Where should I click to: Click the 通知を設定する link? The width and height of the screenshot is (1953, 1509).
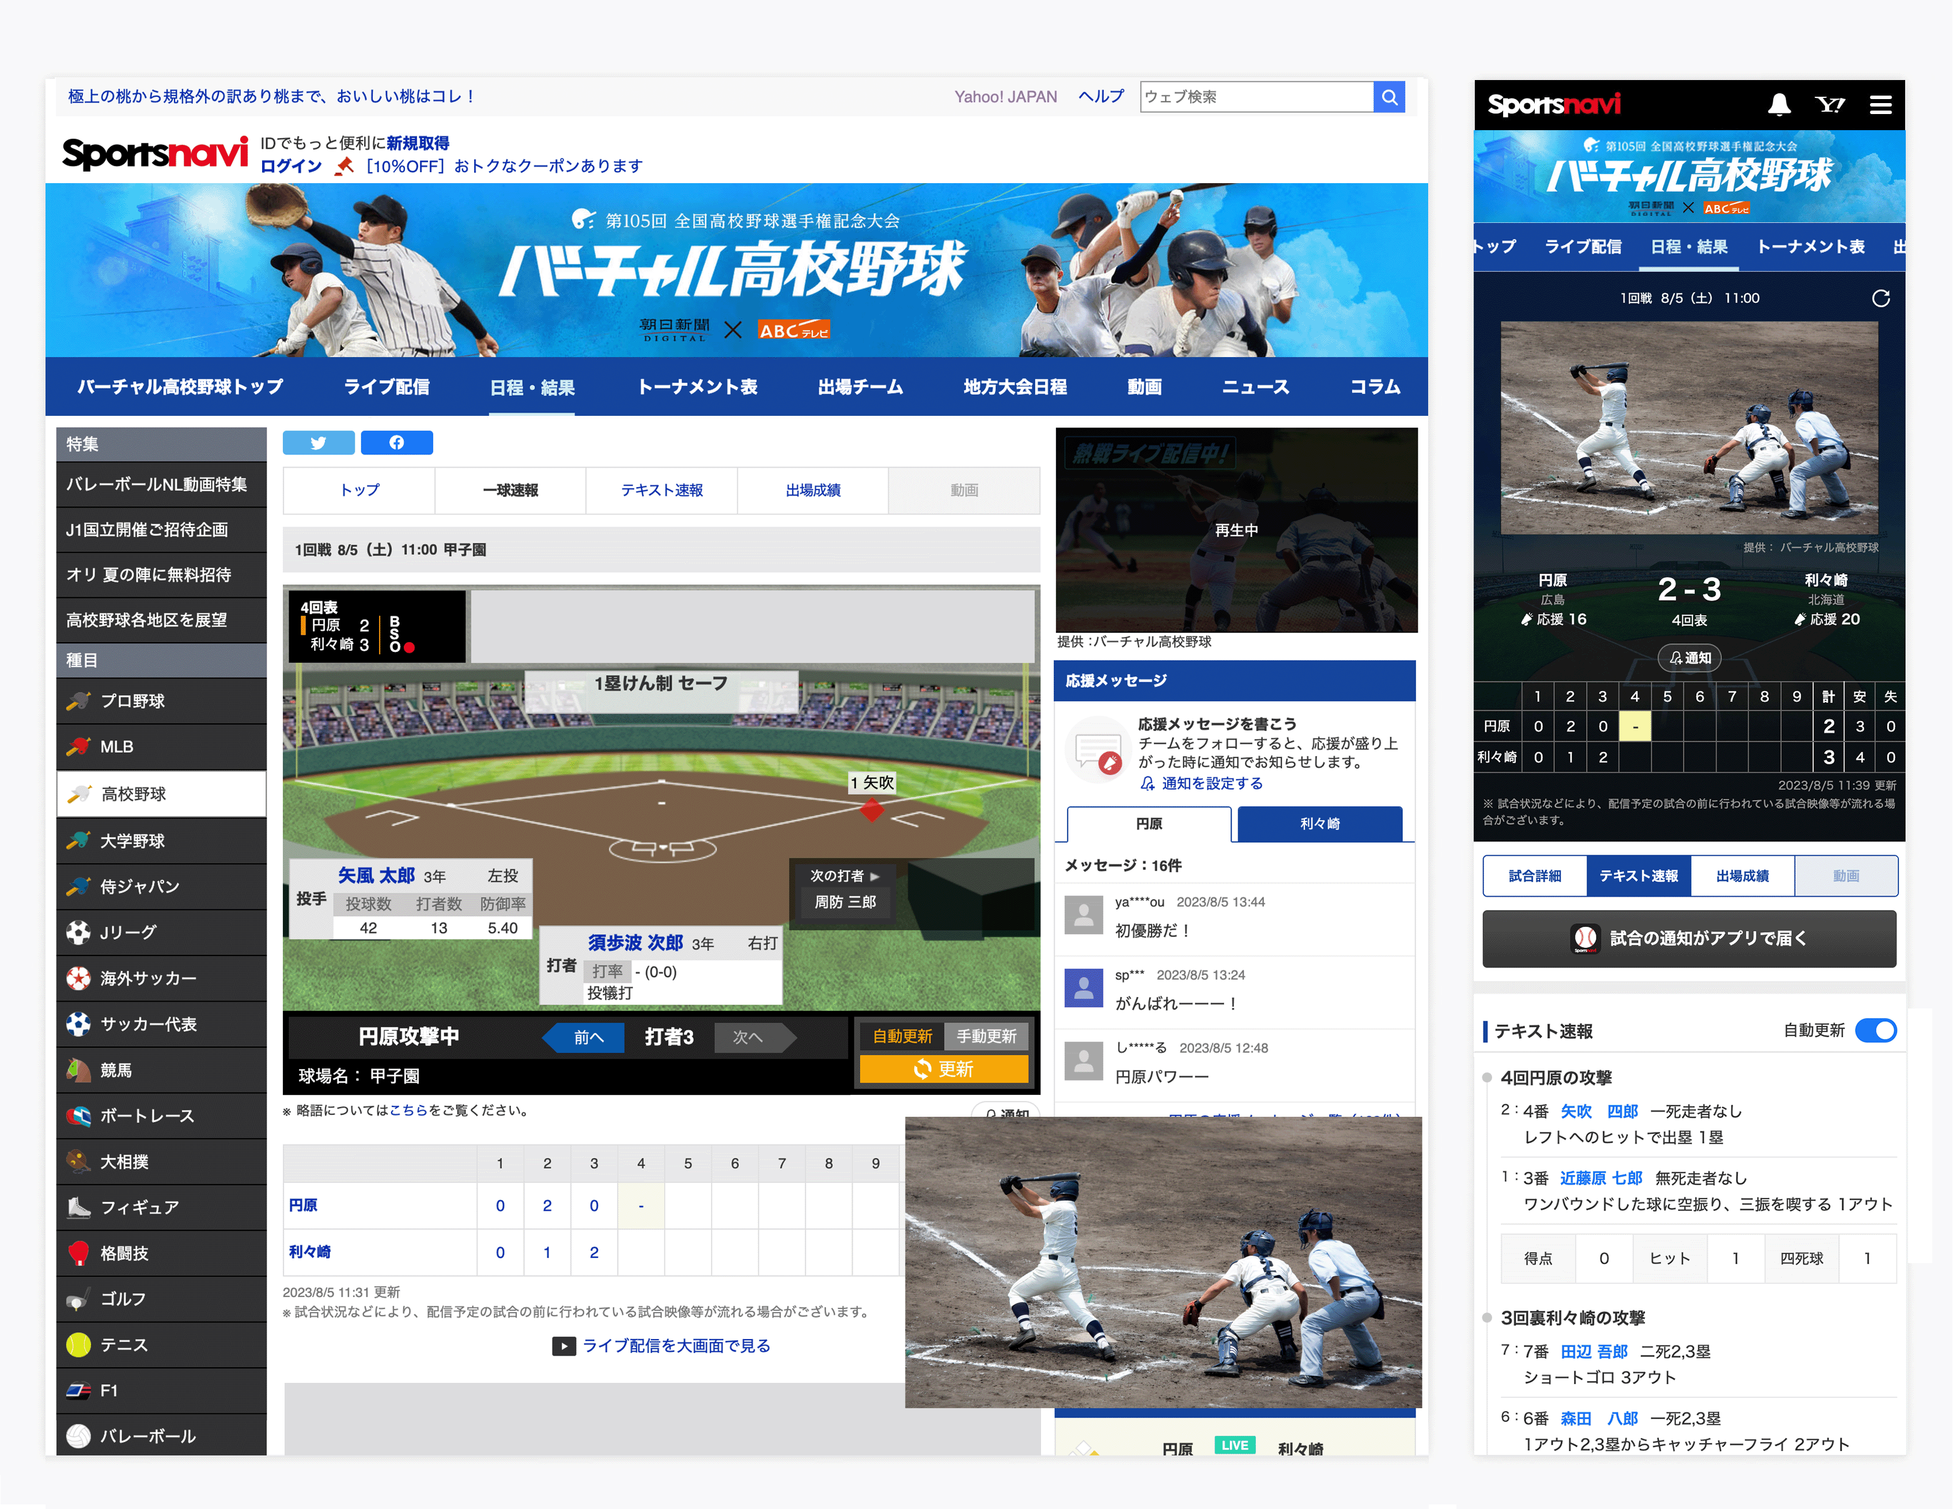(x=1212, y=783)
